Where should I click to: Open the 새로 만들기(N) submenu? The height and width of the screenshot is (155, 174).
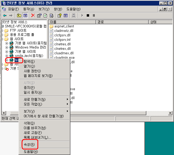(x=44, y=99)
